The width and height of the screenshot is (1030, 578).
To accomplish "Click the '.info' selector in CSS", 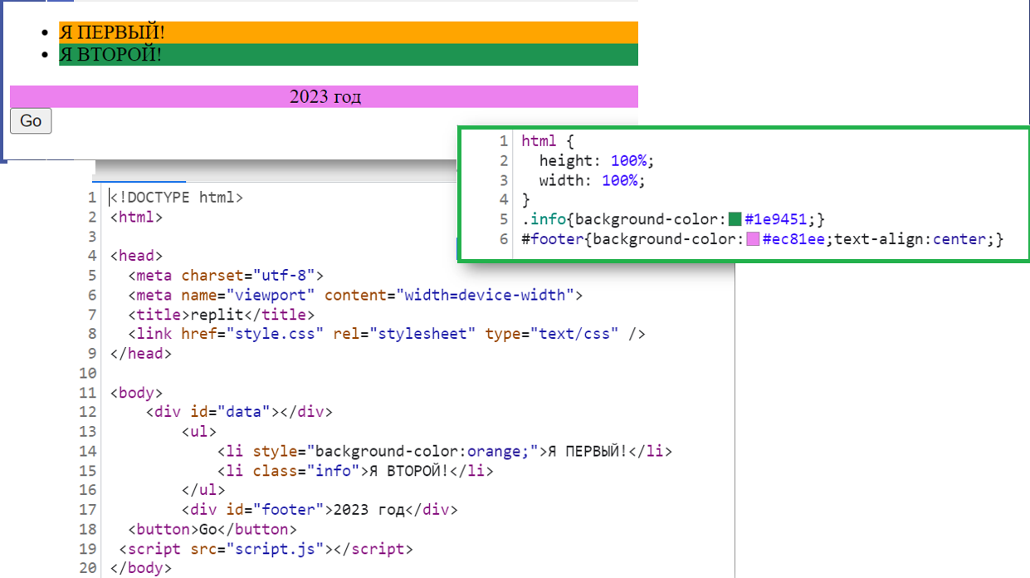I will pos(544,220).
